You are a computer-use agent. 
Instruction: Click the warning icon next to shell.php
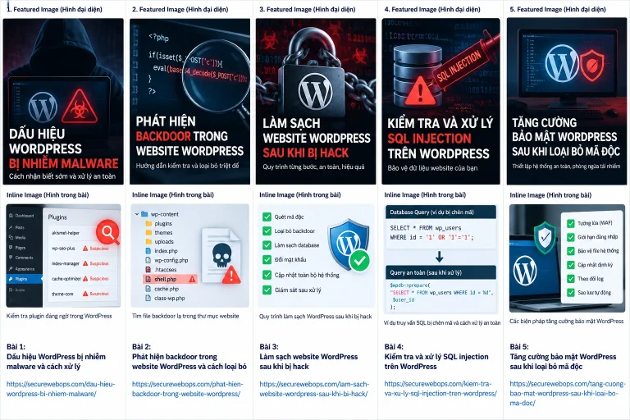click(x=193, y=279)
